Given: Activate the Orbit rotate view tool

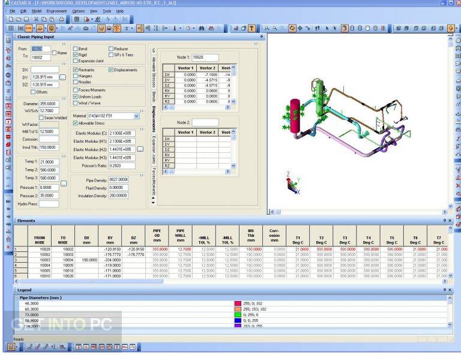Looking at the screenshot, I should (292, 28).
